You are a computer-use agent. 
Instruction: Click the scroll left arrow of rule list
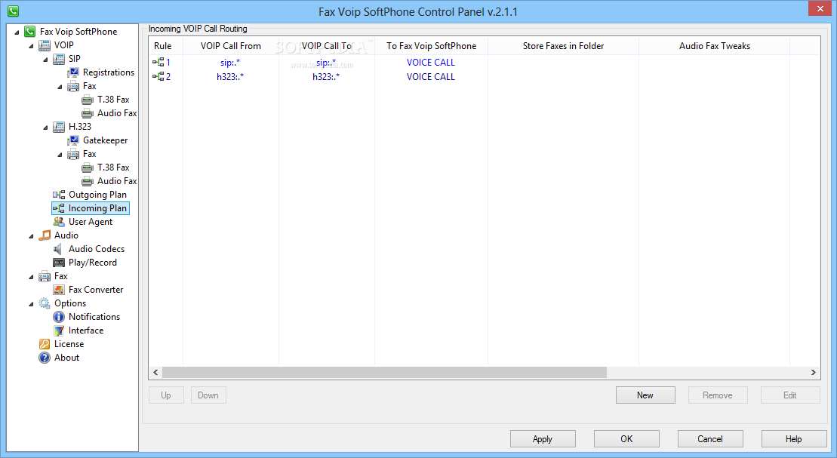point(156,372)
